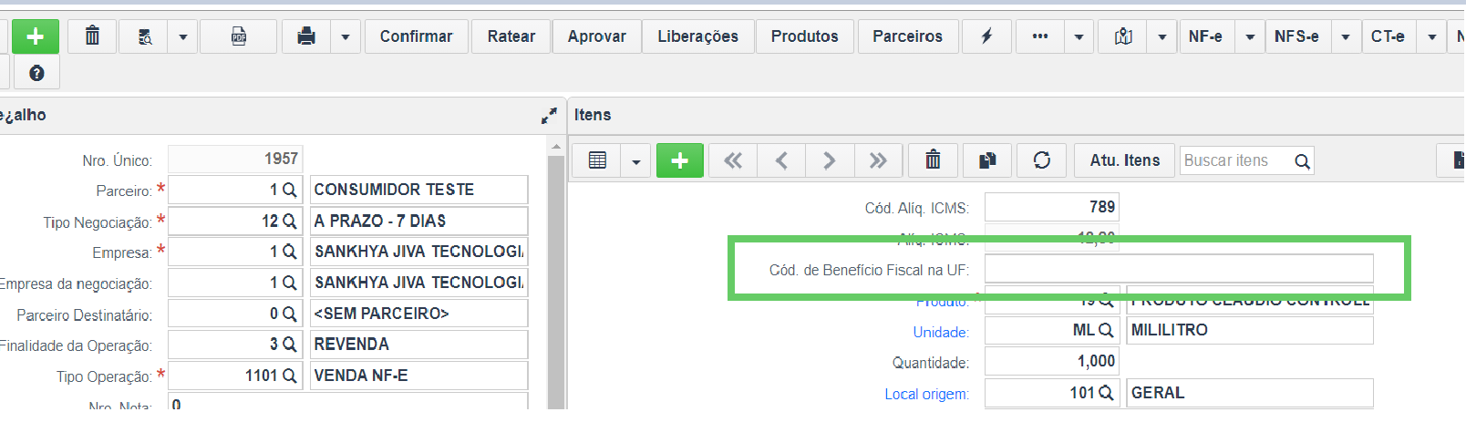Open the NF-e menu
Viewport: 1466px width, 443px height.
(x=1205, y=36)
